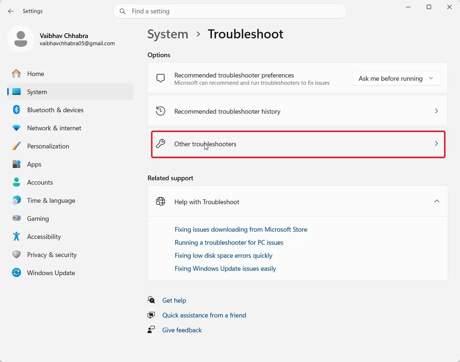The width and height of the screenshot is (460, 362).
Task: Click the Home house icon
Action: coord(16,73)
